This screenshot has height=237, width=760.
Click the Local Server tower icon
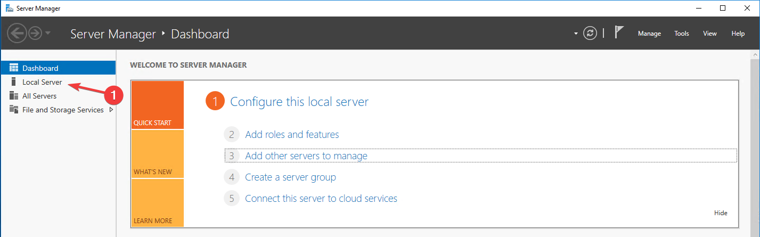(x=14, y=82)
